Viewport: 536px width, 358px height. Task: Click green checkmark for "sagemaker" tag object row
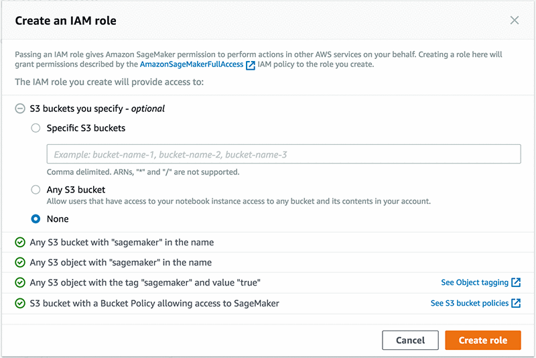20,283
